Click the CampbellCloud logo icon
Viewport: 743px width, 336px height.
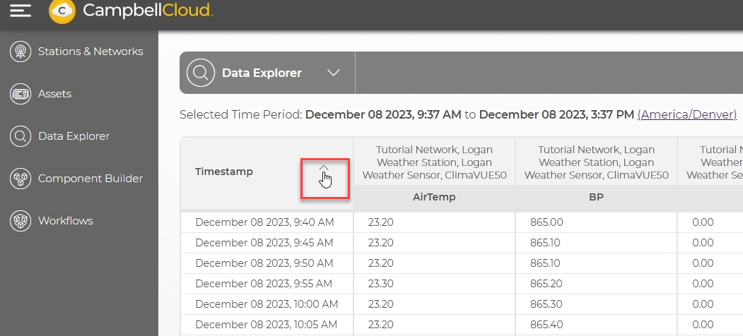point(63,10)
